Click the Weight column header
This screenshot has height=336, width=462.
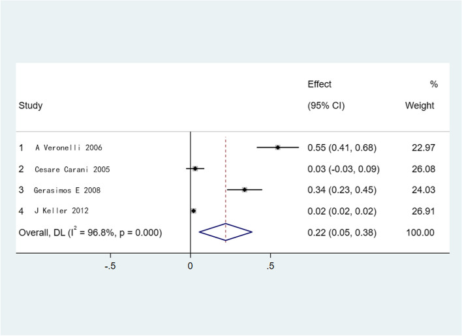[421, 105]
